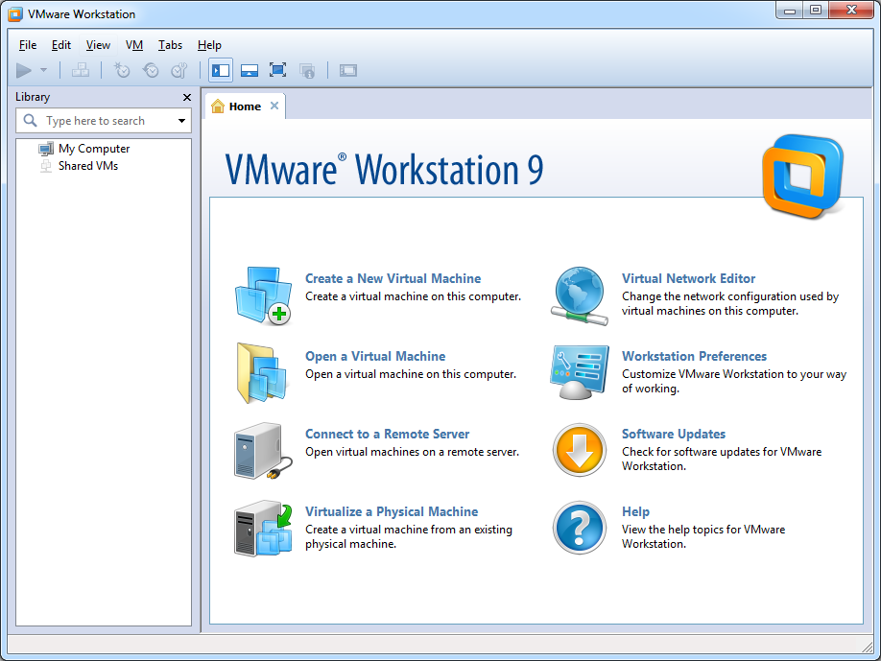This screenshot has width=881, height=661.
Task: Expand the power on button dropdown arrow
Action: [43, 70]
